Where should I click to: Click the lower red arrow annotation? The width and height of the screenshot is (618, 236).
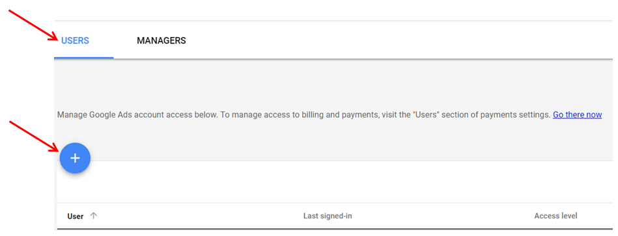tap(33, 135)
